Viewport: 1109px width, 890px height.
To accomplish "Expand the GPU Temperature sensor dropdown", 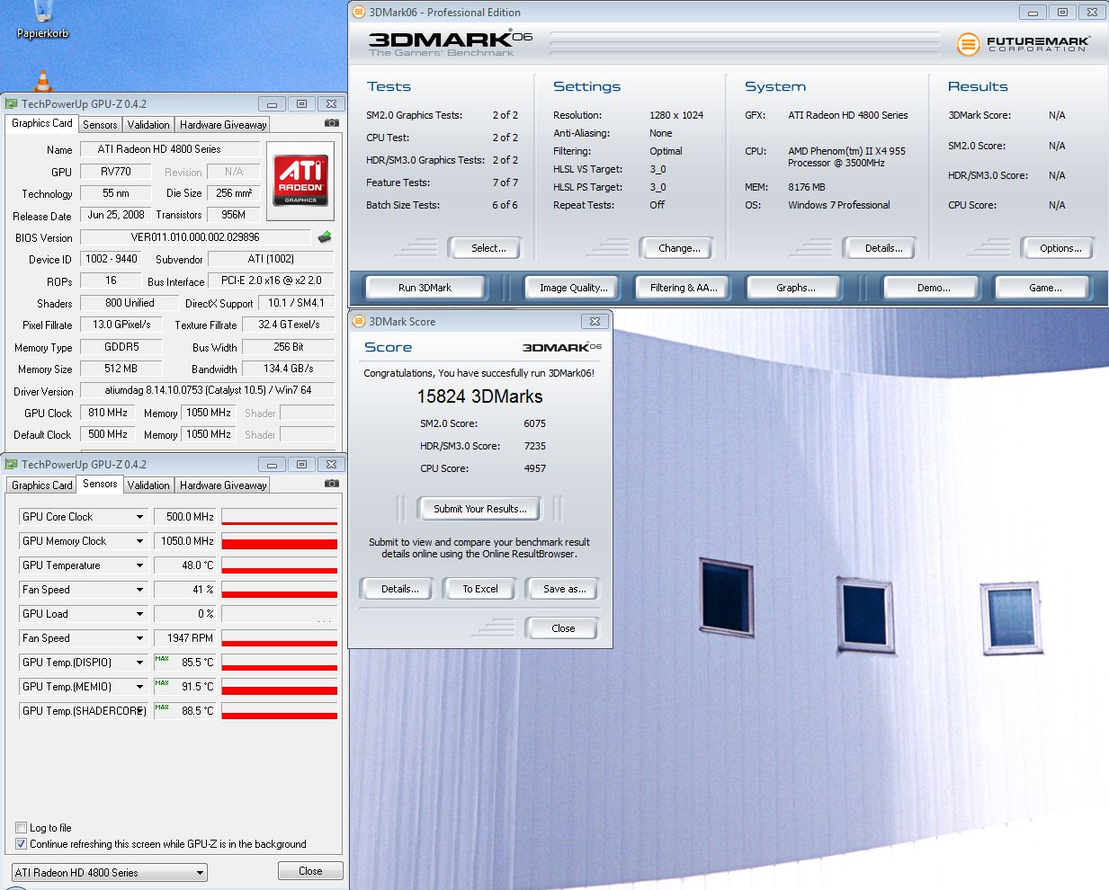I will tap(139, 565).
